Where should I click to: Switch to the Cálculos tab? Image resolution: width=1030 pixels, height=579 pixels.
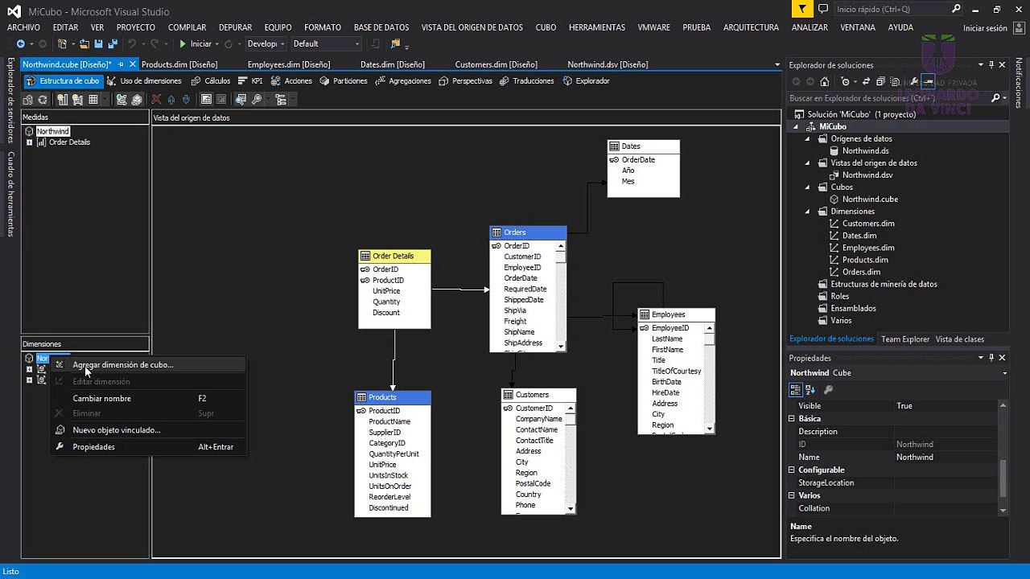point(211,80)
